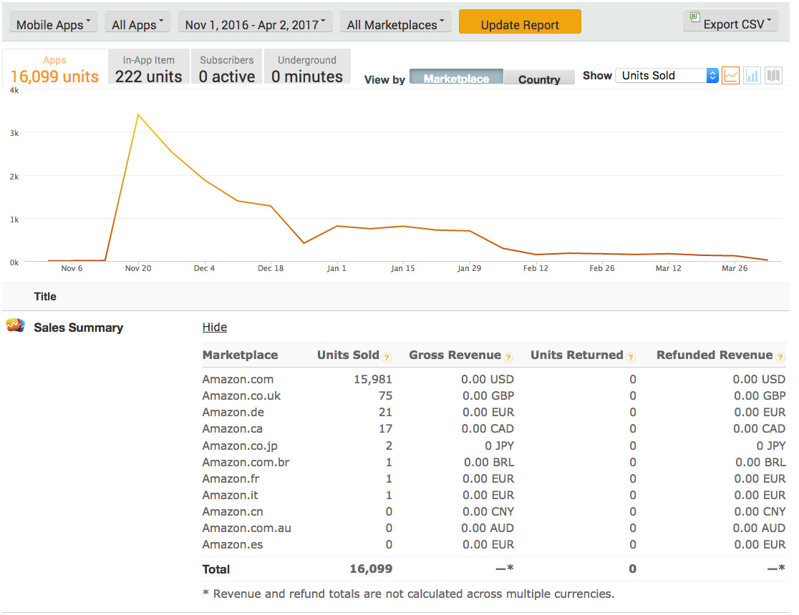
Task: Click the Amazon.com marketplace row
Action: point(494,379)
